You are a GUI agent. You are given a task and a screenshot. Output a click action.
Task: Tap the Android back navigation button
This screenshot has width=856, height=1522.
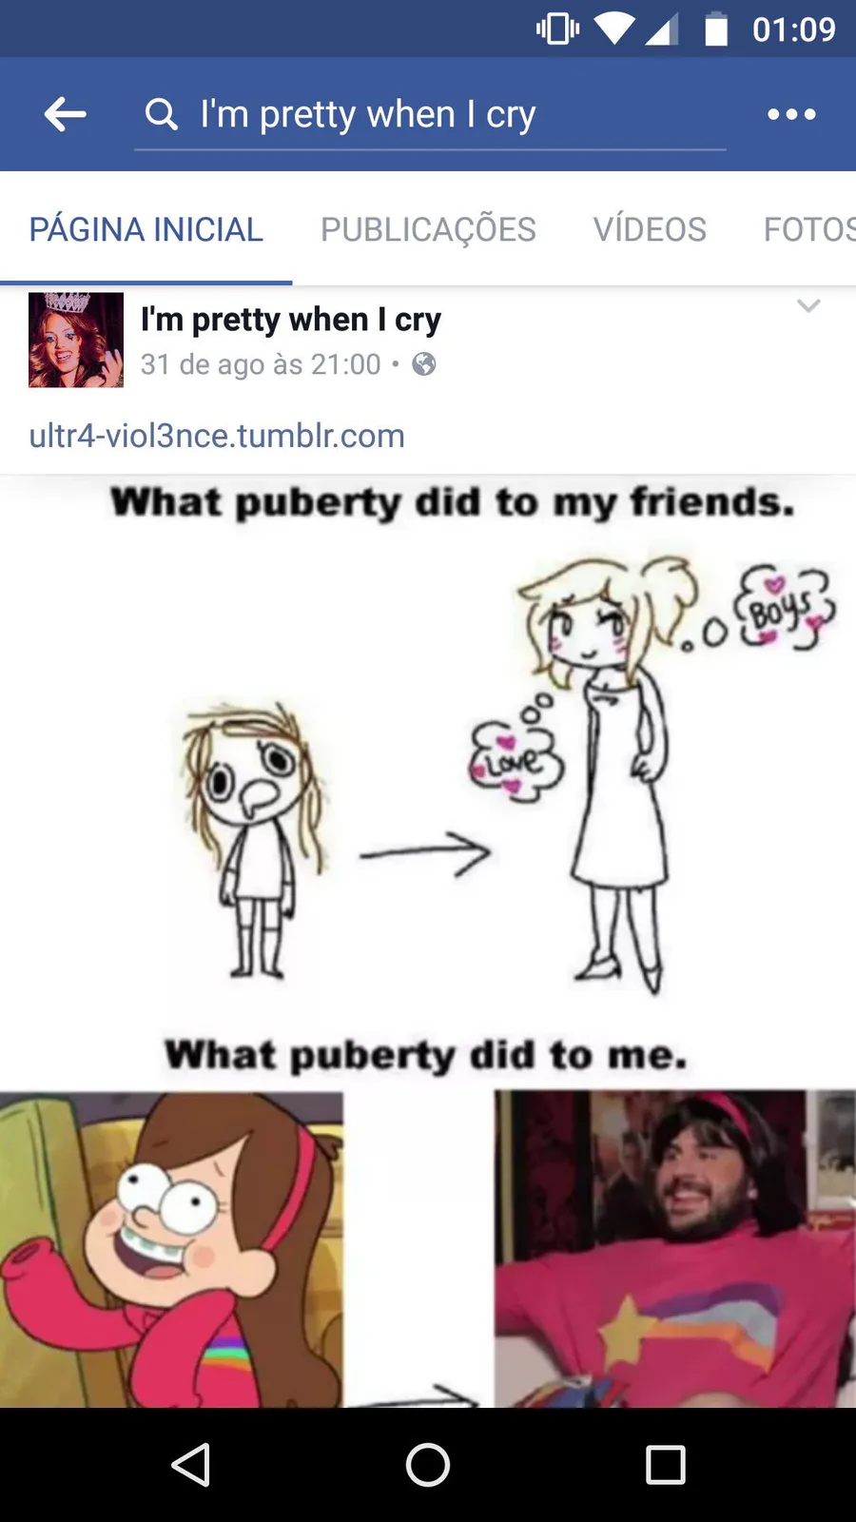click(x=191, y=1465)
